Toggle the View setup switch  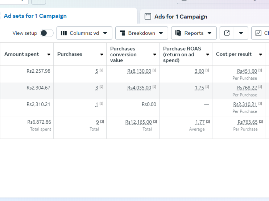(x=46, y=33)
